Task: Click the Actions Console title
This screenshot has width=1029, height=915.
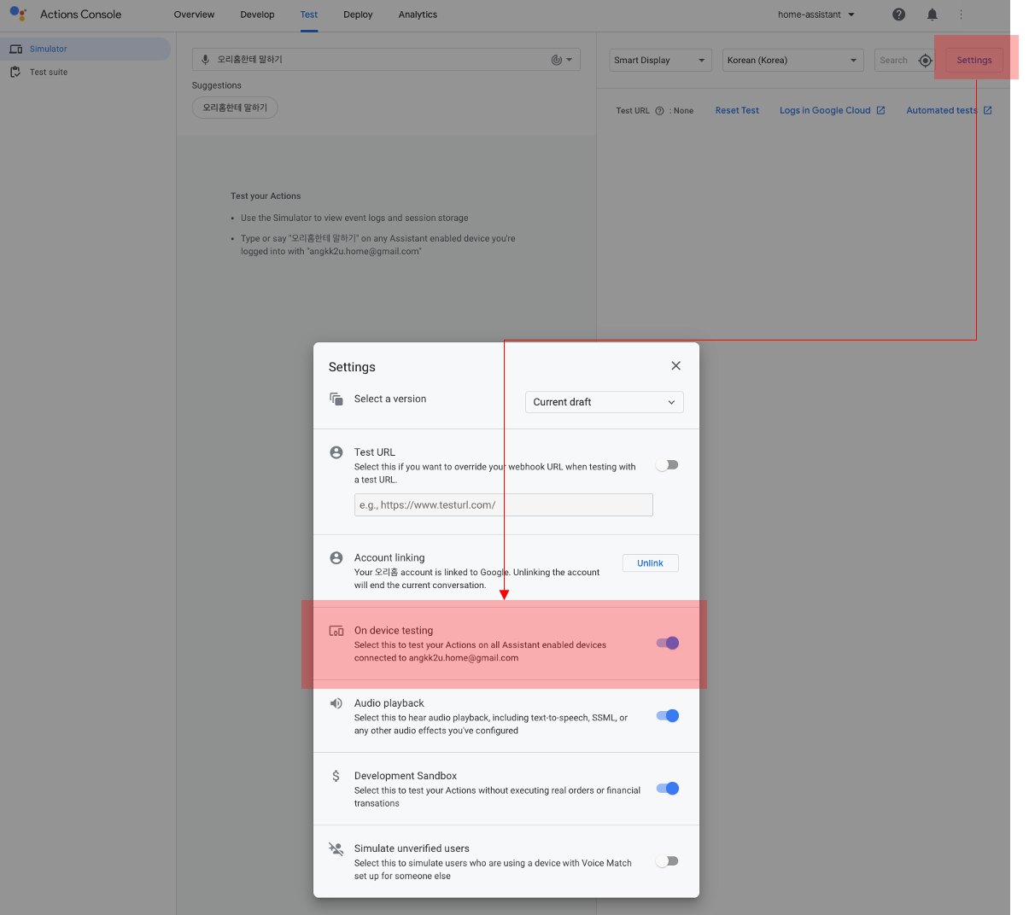Action: click(80, 15)
